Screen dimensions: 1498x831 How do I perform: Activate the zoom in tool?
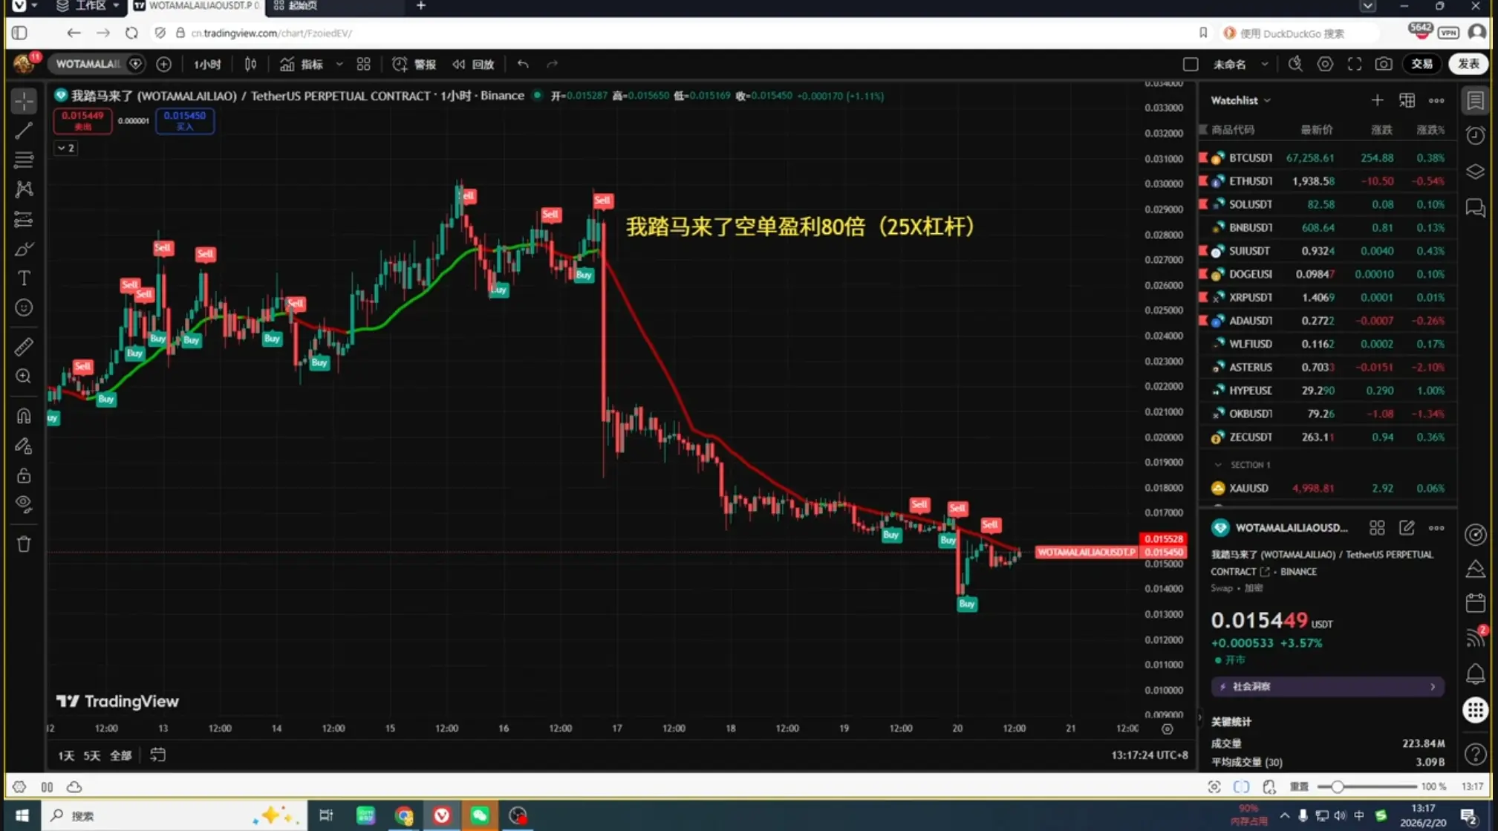point(24,377)
